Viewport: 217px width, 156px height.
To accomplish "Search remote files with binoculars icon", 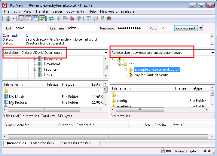I will coord(109,18).
